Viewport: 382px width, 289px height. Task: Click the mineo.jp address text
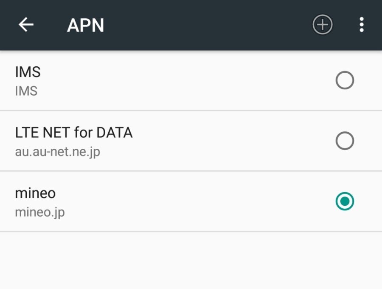click(x=40, y=212)
